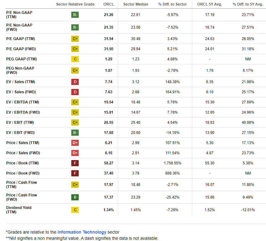
Task: Select the Price / Book (TTM) row label
Action: click(23, 163)
